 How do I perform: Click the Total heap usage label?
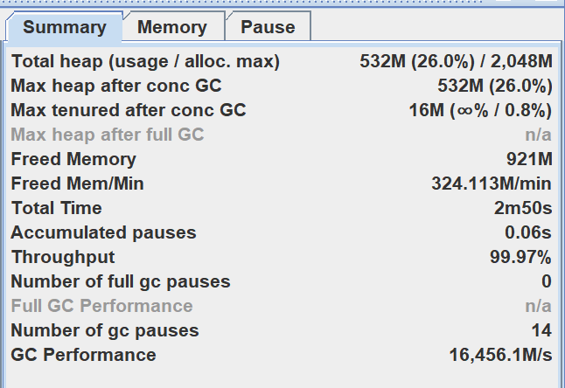[145, 62]
